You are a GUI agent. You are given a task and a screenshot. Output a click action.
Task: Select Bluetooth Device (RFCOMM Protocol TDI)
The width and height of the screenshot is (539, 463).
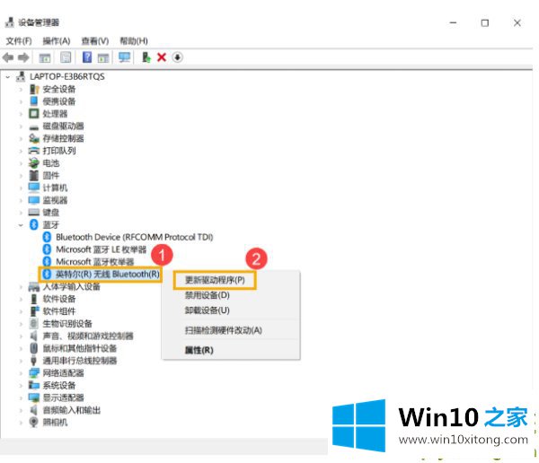click(135, 237)
